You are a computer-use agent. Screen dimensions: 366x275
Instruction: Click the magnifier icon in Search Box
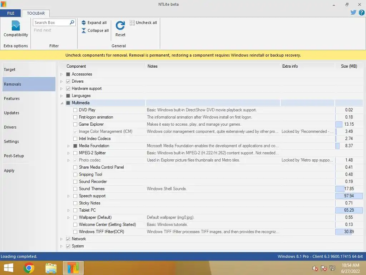[72, 23]
